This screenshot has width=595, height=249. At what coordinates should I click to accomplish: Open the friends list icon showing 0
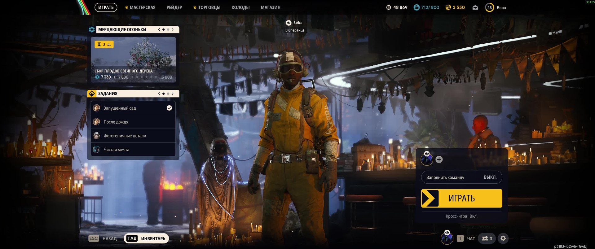487,238
